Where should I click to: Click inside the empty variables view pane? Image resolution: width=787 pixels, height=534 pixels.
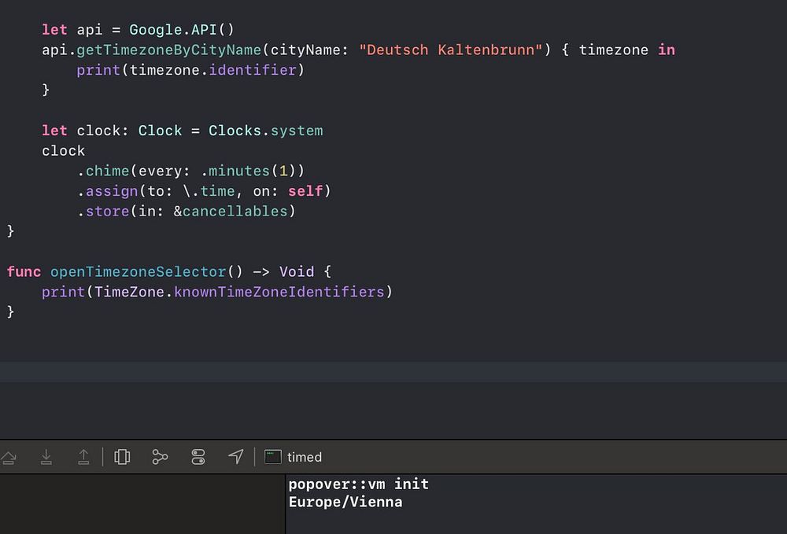click(142, 504)
